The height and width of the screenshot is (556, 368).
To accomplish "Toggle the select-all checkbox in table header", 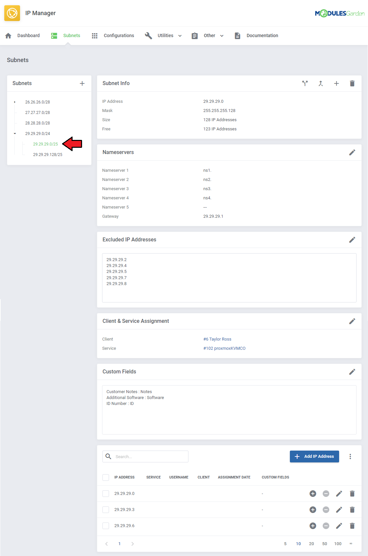I will point(106,478).
